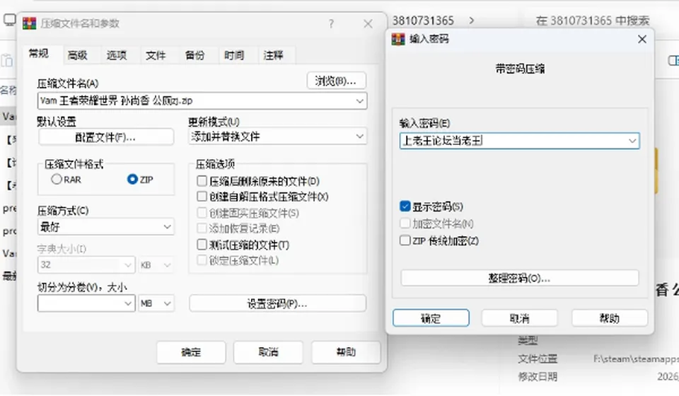The width and height of the screenshot is (679, 396).
Task: Click 取消 in the password dialog
Action: tap(520, 318)
